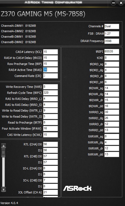The width and height of the screenshot is (125, 206).
Task: Select the tRDWR_sg value field
Action: pyautogui.click(x=112, y=88)
